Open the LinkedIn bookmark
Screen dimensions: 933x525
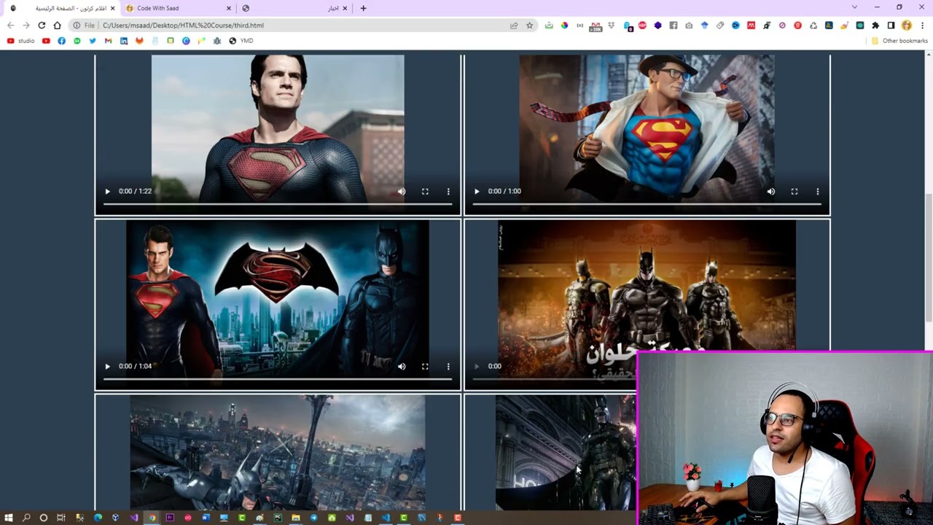coord(124,41)
